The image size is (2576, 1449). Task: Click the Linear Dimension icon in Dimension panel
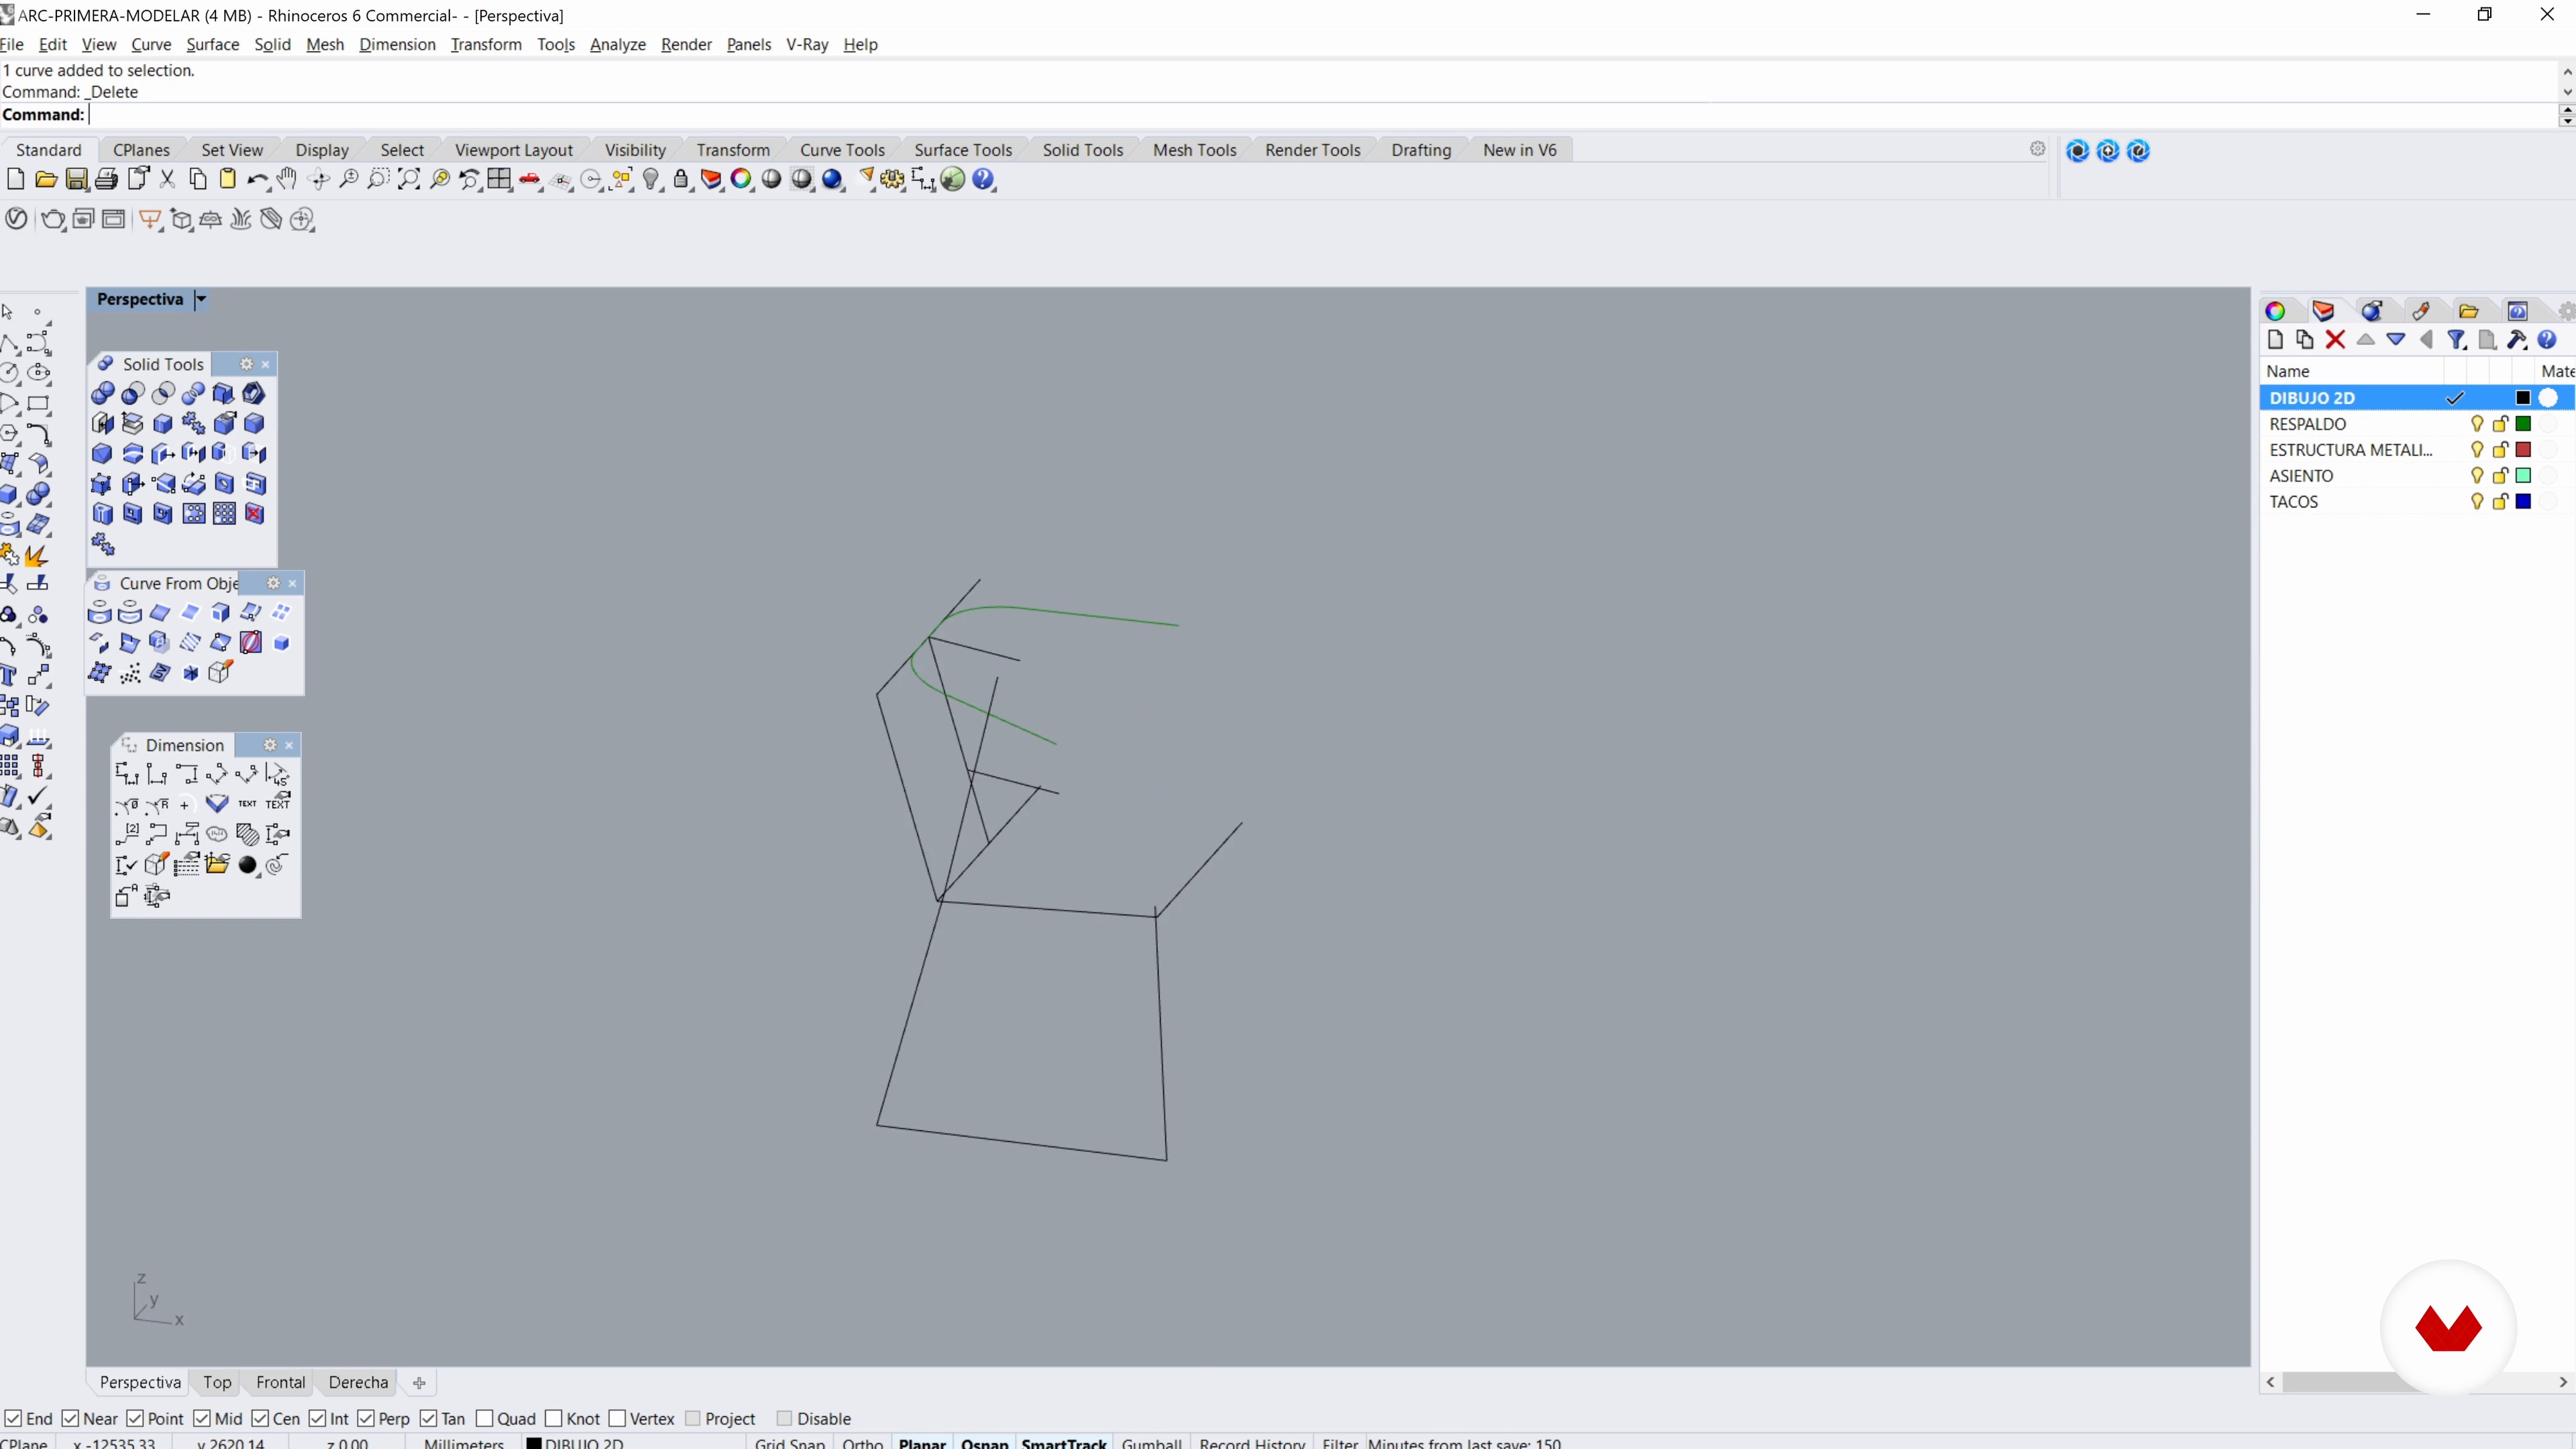coord(126,773)
